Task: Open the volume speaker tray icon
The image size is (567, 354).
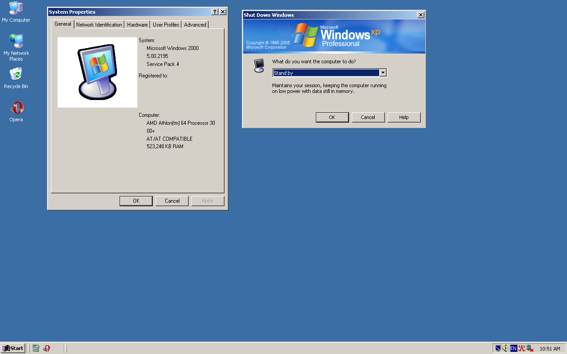Action: (505, 348)
